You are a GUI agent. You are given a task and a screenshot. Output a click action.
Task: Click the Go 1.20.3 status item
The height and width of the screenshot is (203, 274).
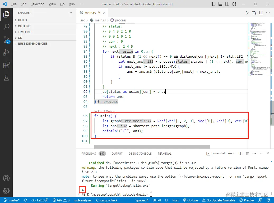pyautogui.click(x=39, y=200)
